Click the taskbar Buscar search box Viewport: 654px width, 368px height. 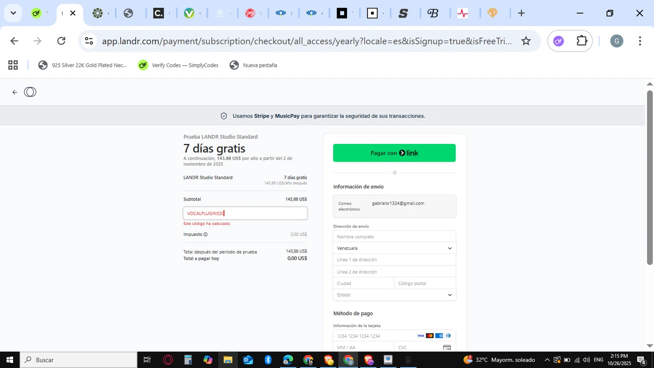pyautogui.click(x=79, y=360)
